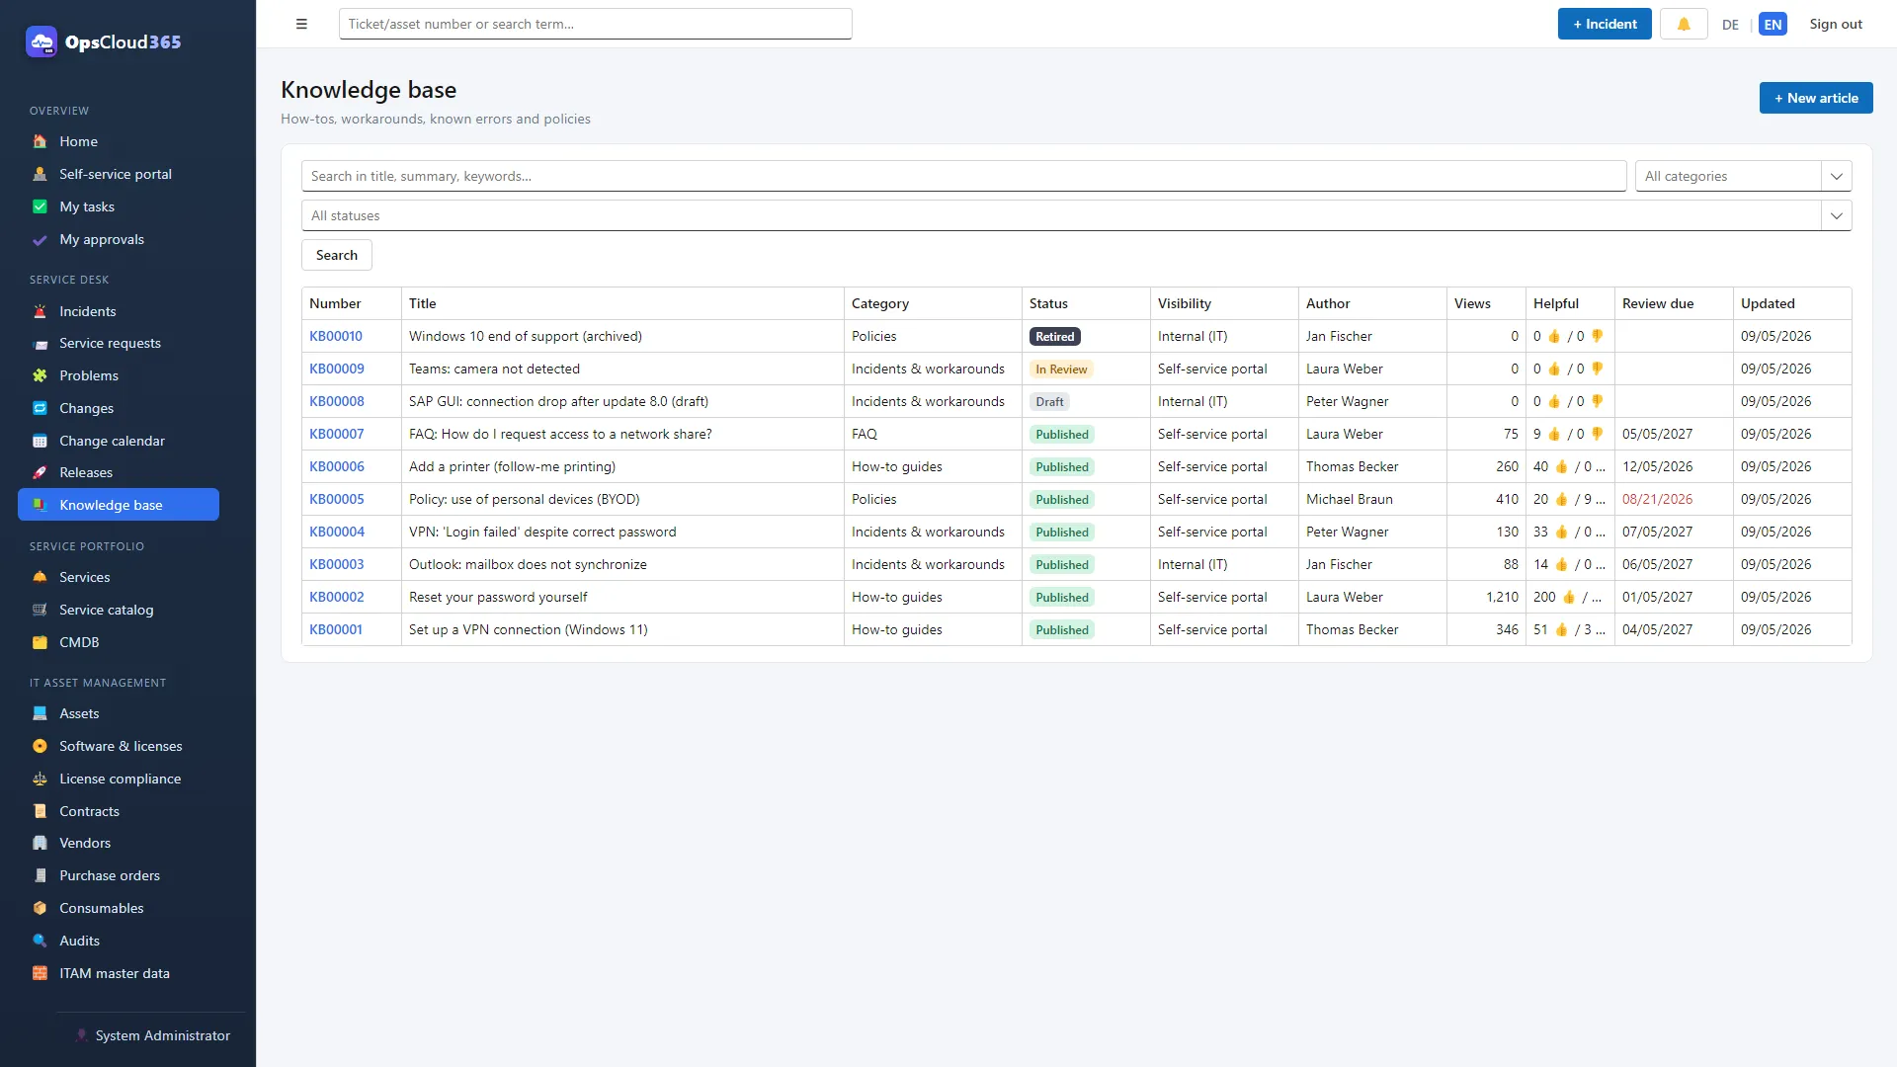Click the Services bell icon

(x=40, y=577)
